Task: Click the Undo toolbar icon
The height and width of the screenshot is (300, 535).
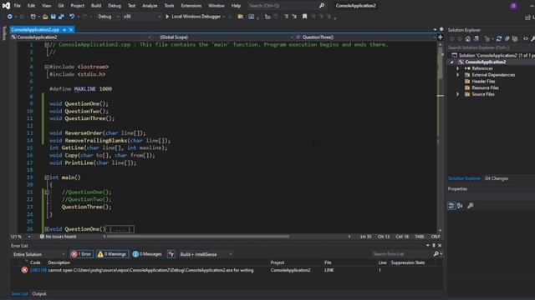Action: tap(72, 17)
